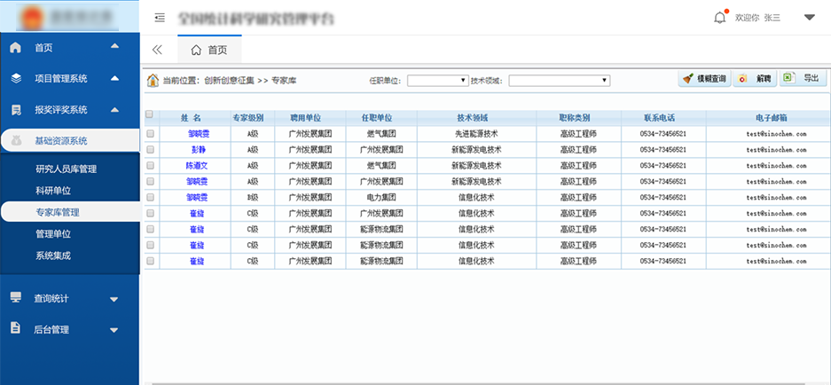
Task: Open the 彭静 expert name link
Action: pos(198,149)
